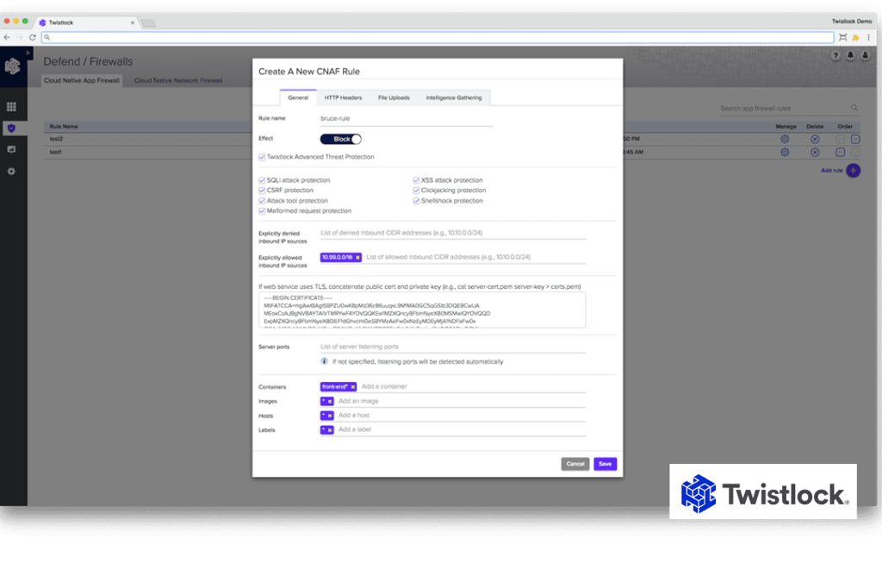This screenshot has height=588, width=882.
Task: Close the Twistlock browser tab
Action: [133, 23]
